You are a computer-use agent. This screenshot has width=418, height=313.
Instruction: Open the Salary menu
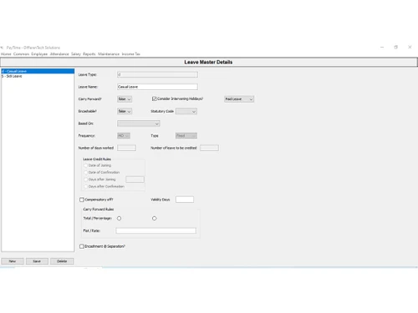76,54
